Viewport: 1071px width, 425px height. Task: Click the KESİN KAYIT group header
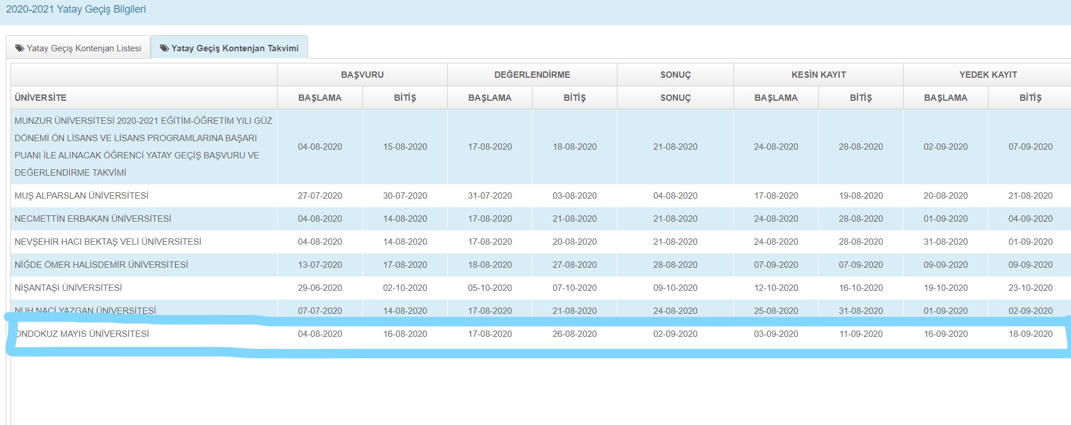(x=818, y=75)
